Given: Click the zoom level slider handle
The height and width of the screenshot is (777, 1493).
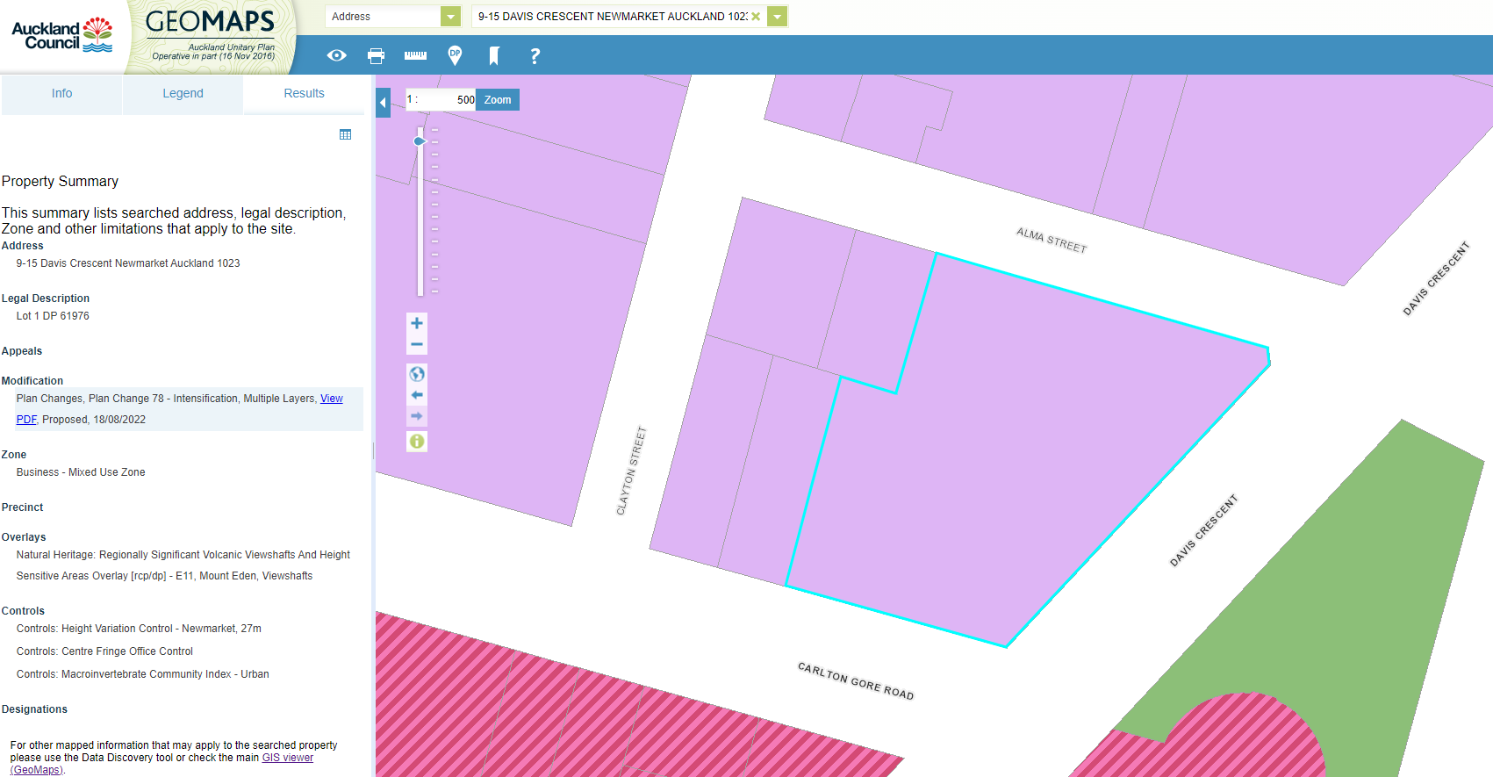Looking at the screenshot, I should (420, 141).
